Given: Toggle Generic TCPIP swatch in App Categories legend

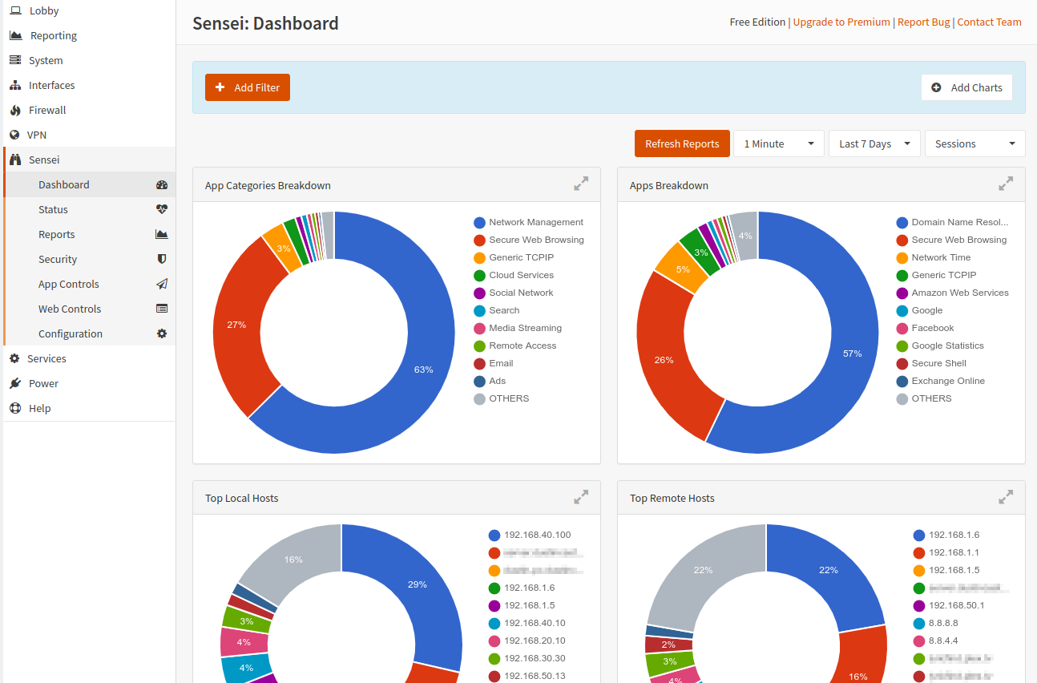Looking at the screenshot, I should pos(479,257).
